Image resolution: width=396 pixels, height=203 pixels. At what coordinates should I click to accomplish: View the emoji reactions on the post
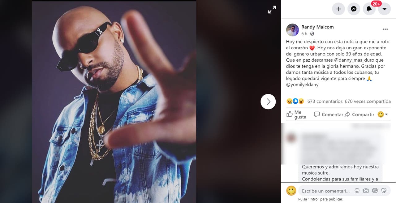click(x=295, y=101)
